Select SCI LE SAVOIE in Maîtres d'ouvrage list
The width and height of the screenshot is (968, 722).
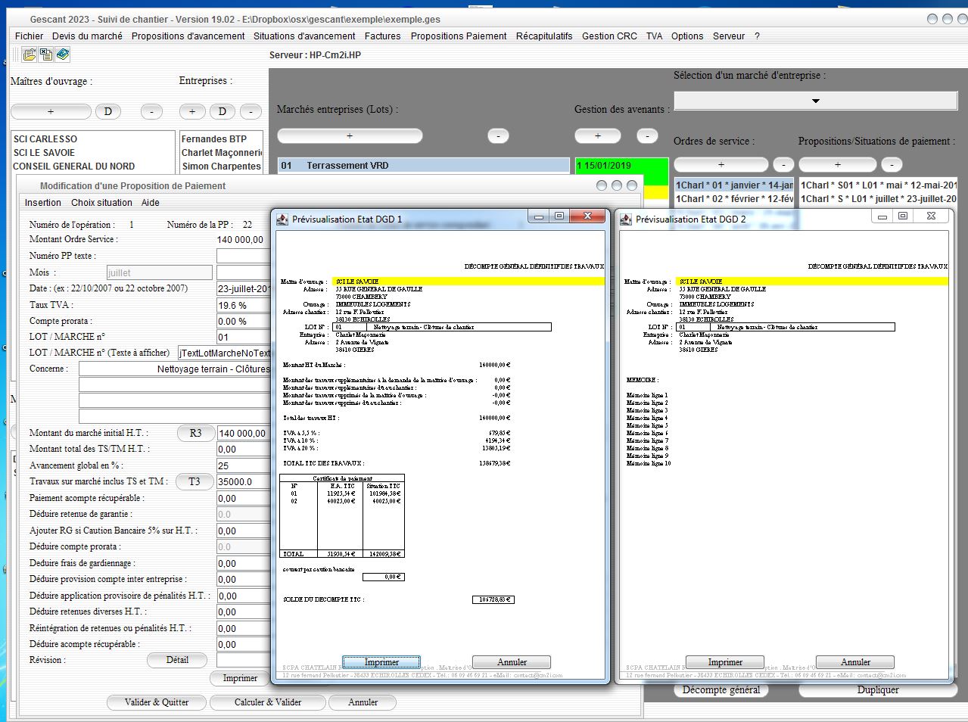pos(93,153)
